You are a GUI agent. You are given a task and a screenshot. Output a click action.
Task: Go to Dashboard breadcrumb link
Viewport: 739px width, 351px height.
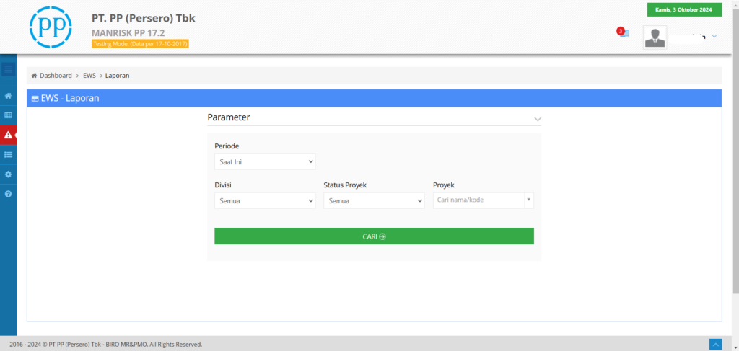[55, 76]
